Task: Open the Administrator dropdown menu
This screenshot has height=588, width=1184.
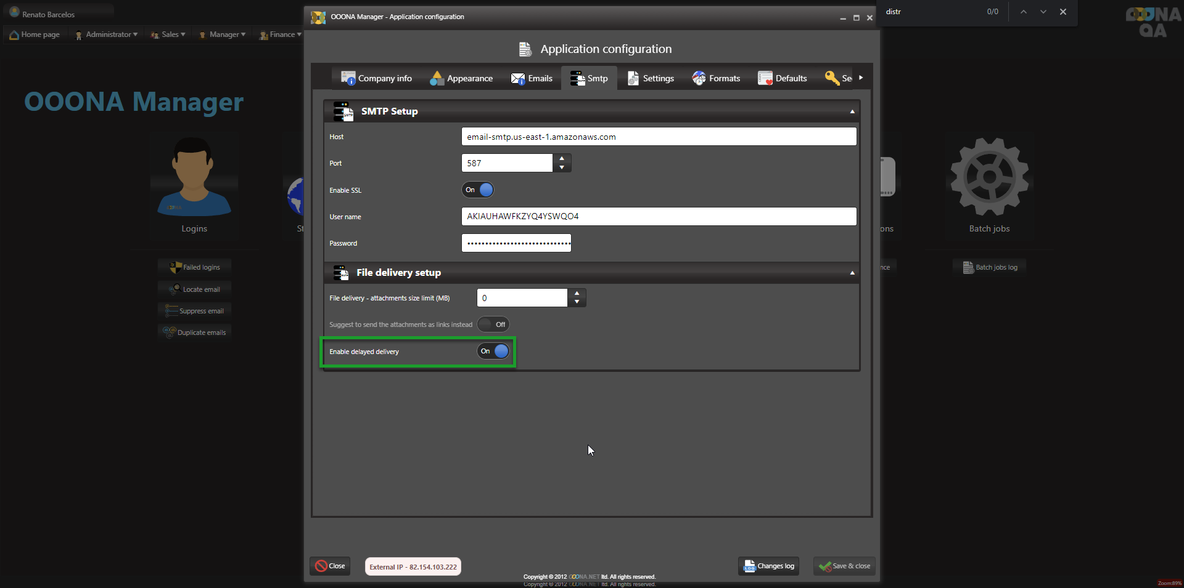Action: (x=106, y=34)
